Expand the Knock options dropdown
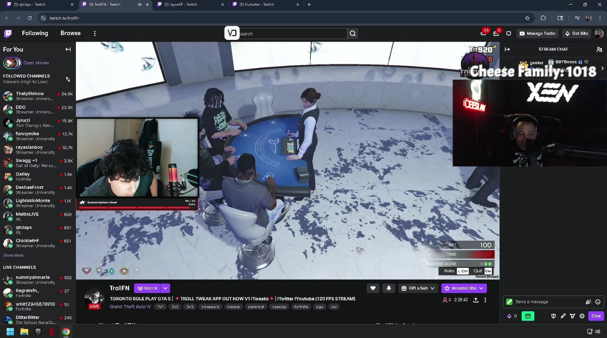This screenshot has height=338, width=607. pos(165,288)
